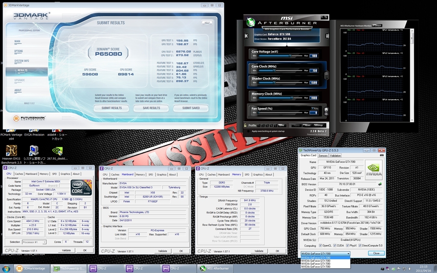The width and height of the screenshot is (437, 273).
Task: Click the Core Clock value field showing 750
Action: click(x=314, y=70)
